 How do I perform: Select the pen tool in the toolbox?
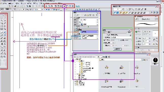click(x=2, y=33)
